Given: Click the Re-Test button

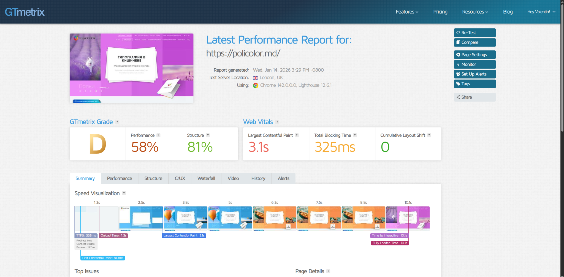Looking at the screenshot, I should (x=474, y=32).
